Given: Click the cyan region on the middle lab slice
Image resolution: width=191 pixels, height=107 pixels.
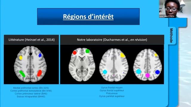Looking at the screenshot, I should [x=105, y=72].
